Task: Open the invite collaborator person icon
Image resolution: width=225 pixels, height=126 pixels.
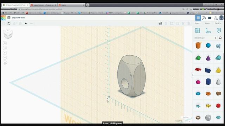Action: point(216,18)
